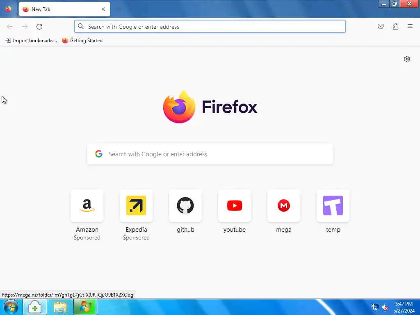The height and width of the screenshot is (315, 420).
Task: Click the 'Sponsored' label under Amazon
Action: [87, 237]
